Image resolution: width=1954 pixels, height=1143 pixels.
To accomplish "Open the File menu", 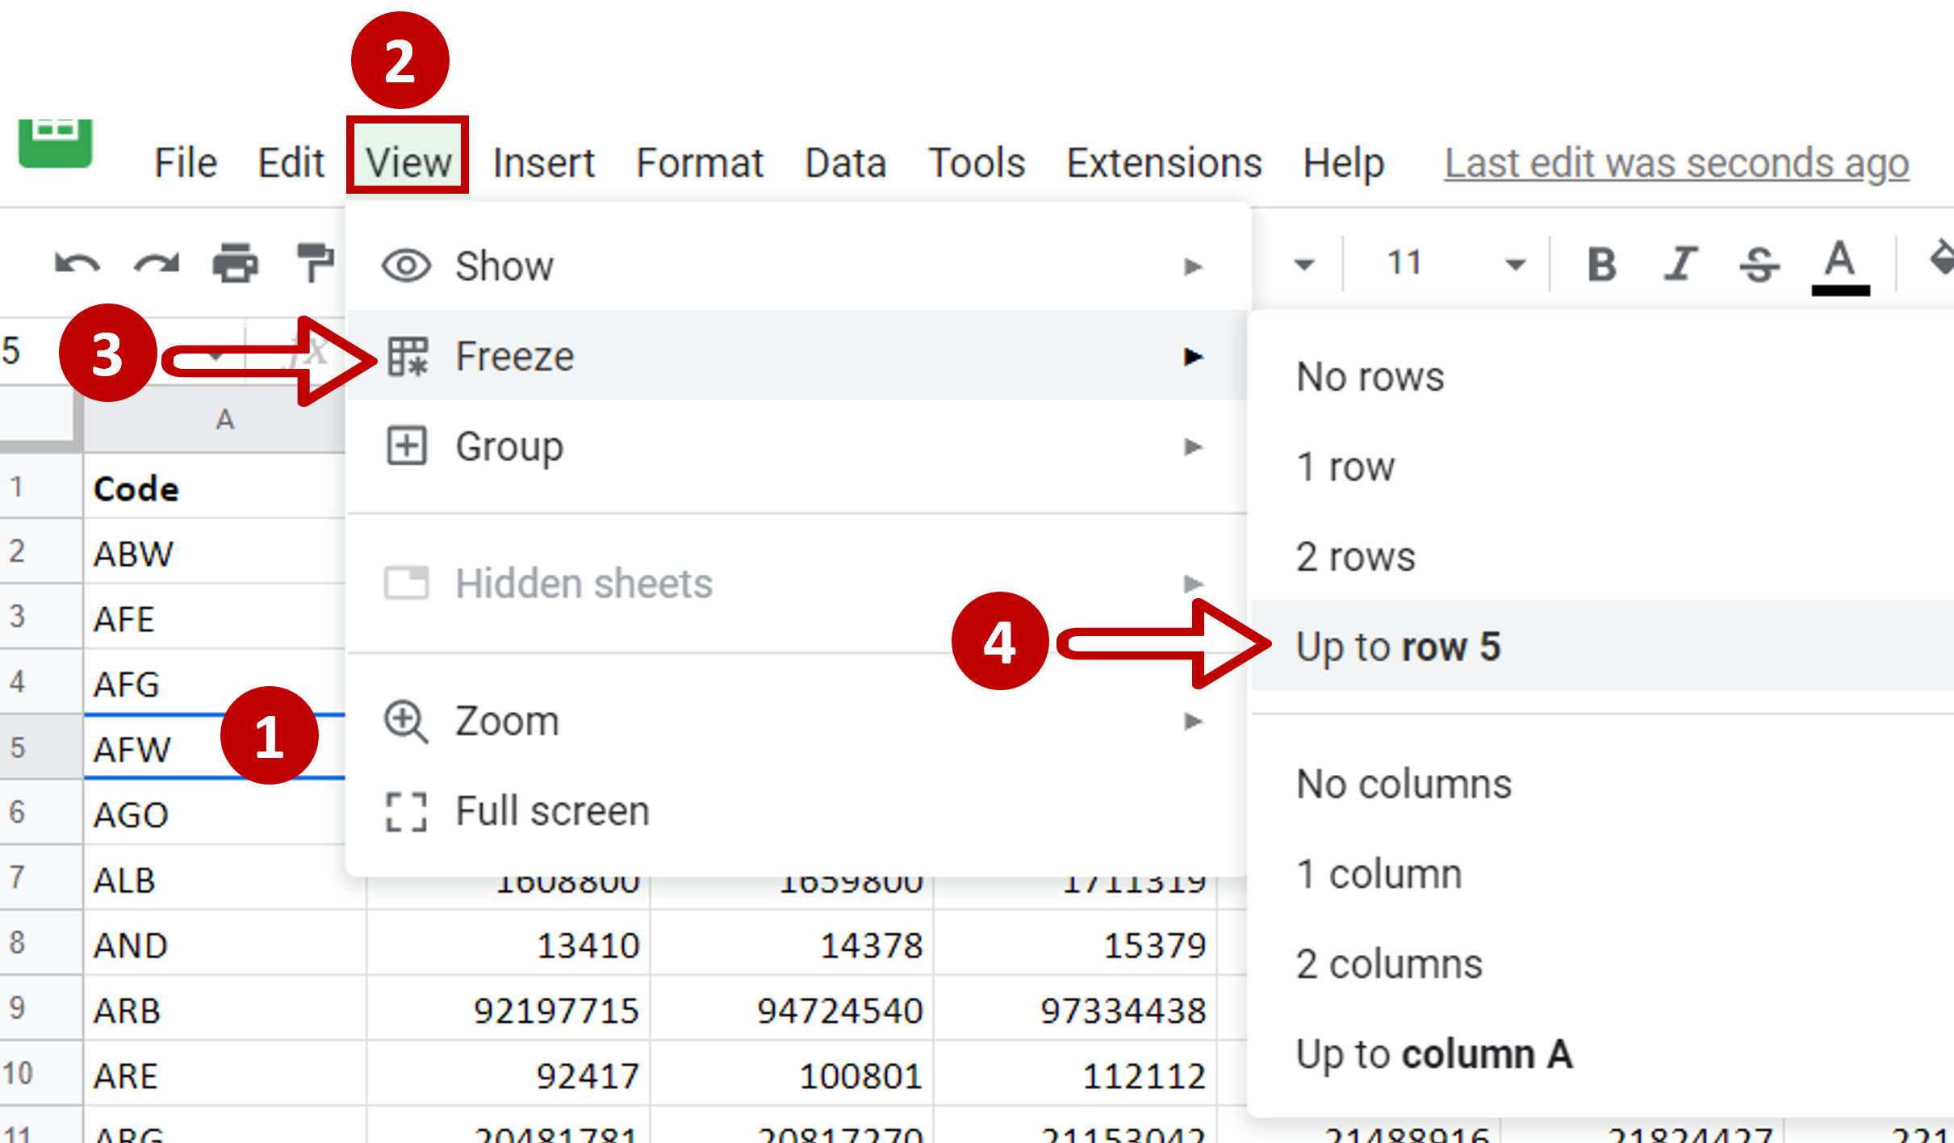I will [x=186, y=163].
